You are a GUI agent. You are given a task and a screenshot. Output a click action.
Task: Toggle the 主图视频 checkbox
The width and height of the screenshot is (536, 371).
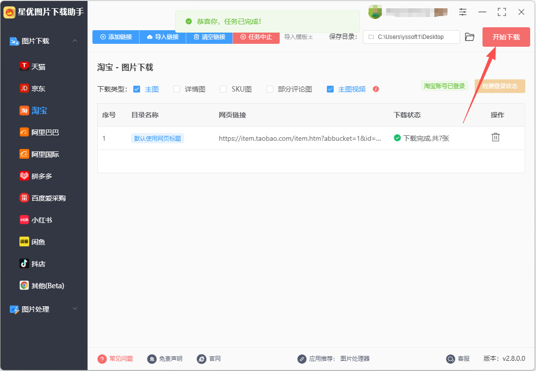(x=330, y=89)
